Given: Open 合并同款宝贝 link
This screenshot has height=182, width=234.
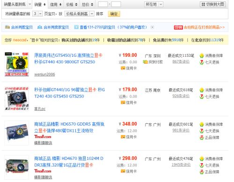Looking at the screenshot, I should [22, 27].
